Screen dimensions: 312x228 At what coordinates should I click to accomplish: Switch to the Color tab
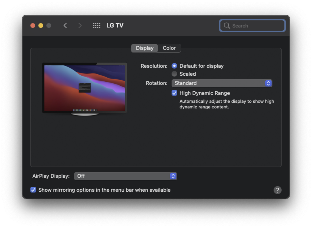click(x=169, y=48)
